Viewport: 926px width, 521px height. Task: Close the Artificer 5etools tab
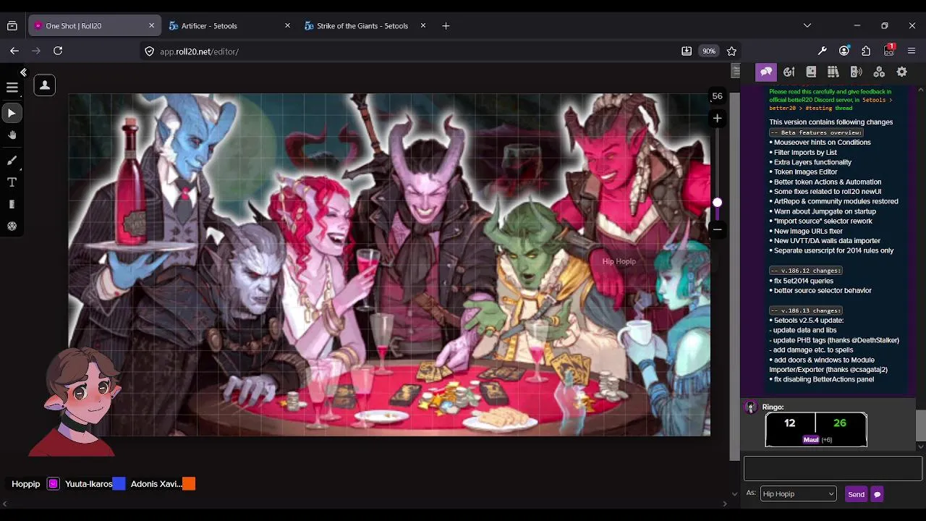tap(287, 25)
